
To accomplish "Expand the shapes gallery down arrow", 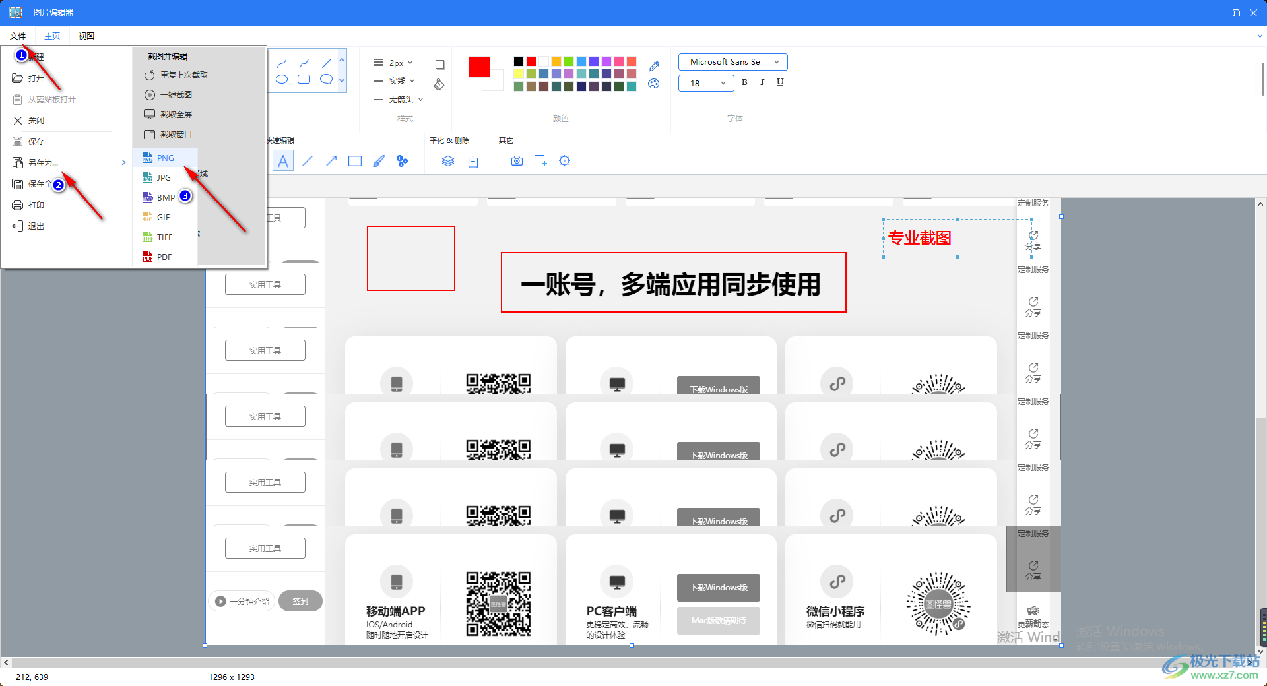I will click(x=342, y=80).
